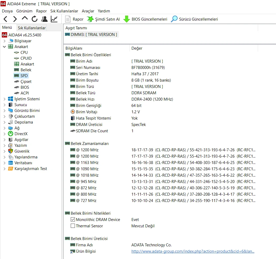
Task: Click the Windows logo İşletim Sistemi icon
Action: click(x=11, y=99)
